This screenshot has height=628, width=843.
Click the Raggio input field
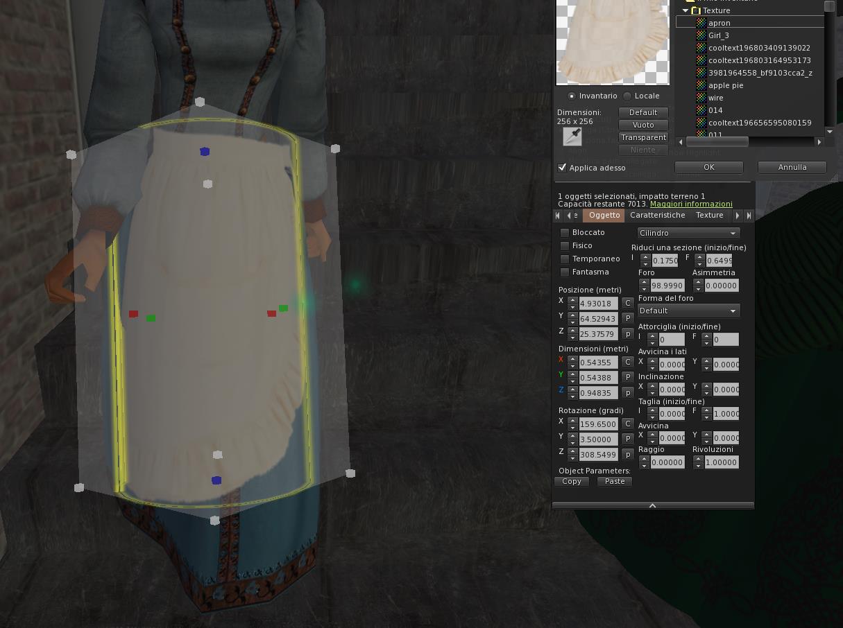click(667, 462)
